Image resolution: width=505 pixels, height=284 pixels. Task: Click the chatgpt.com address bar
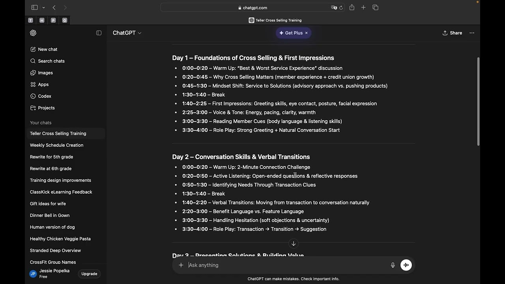coord(252,7)
